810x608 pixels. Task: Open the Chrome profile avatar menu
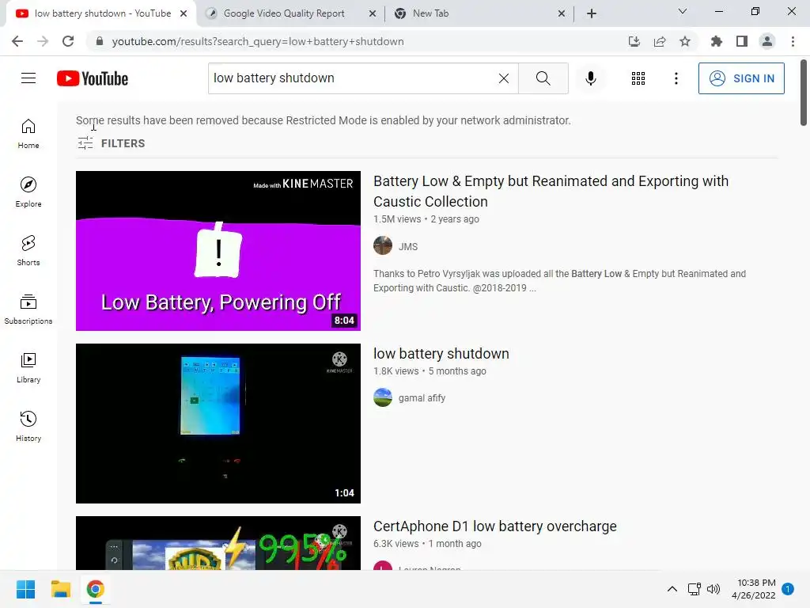tap(767, 41)
